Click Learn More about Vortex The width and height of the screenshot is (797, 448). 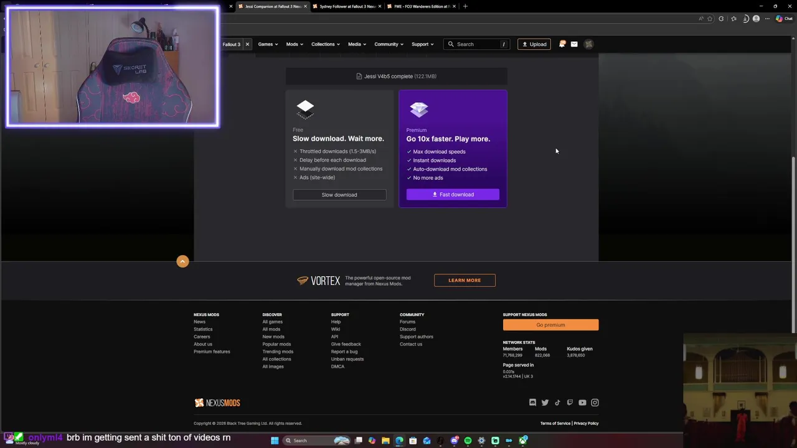(465, 281)
